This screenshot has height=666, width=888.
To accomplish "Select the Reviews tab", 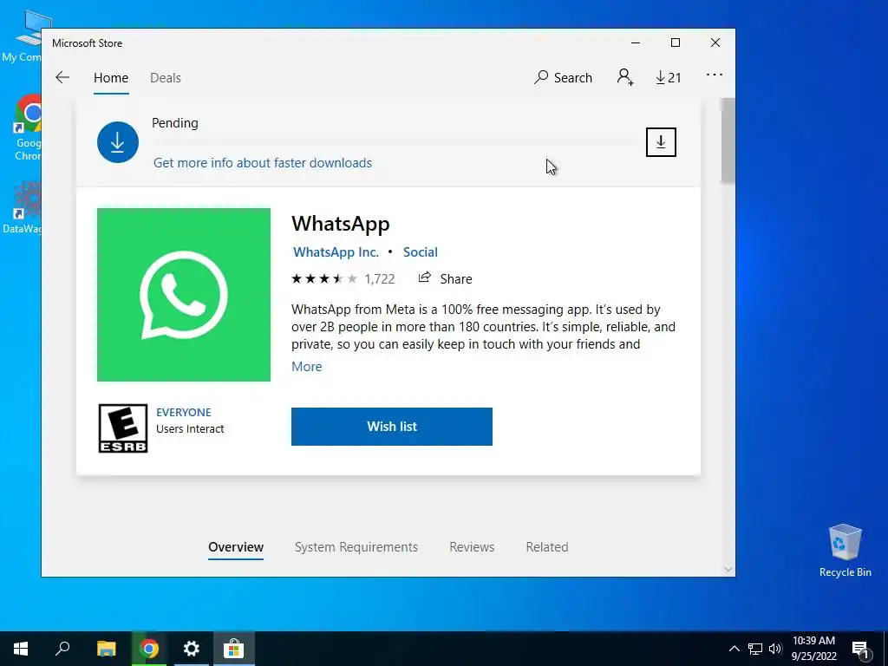I will coord(472,547).
